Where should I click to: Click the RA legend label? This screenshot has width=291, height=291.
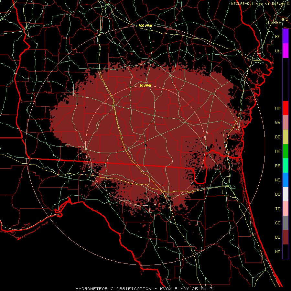278,166
